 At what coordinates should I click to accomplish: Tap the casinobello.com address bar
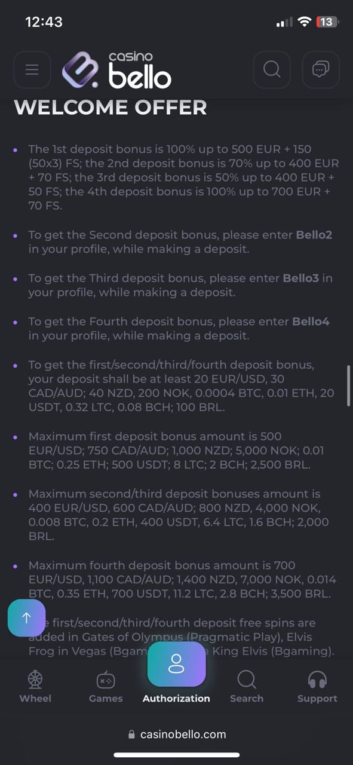[177, 735]
